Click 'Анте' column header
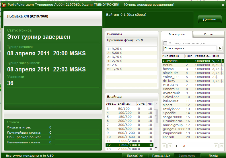This screenshot has height=158, width=226. (x=141, y=104)
